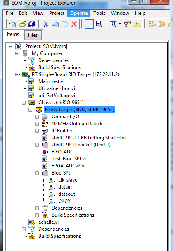Collapse the Bloc_SPI node
Image resolution: width=173 pixels, height=251 pixels.
pos(37,173)
